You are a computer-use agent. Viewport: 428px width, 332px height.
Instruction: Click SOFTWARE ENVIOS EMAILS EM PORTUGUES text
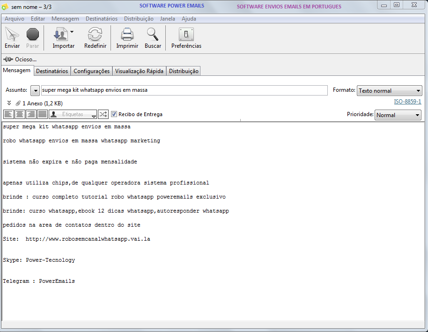coord(289,7)
